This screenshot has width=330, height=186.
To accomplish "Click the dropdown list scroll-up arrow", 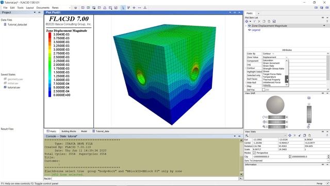I will pyautogui.click(x=287, y=61).
